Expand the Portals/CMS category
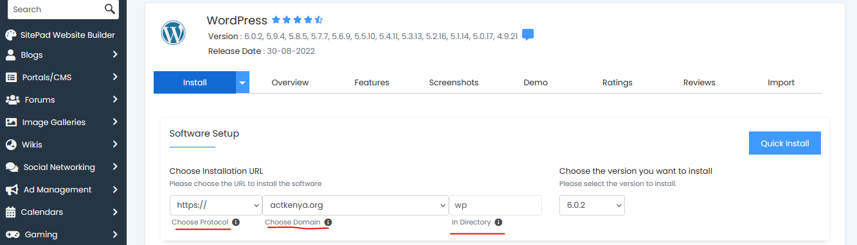857x245 pixels. pyautogui.click(x=115, y=77)
